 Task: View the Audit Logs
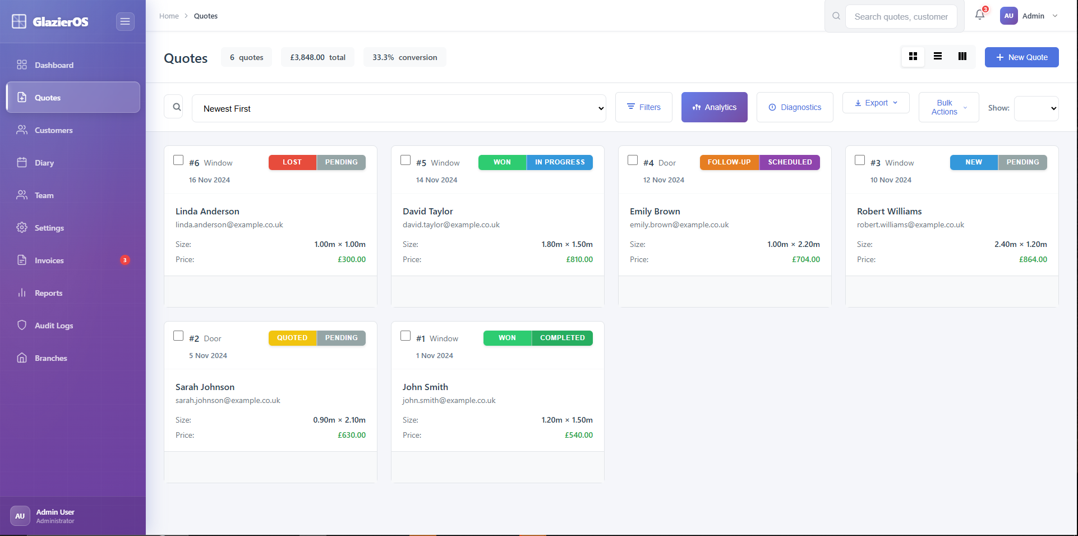pos(53,325)
